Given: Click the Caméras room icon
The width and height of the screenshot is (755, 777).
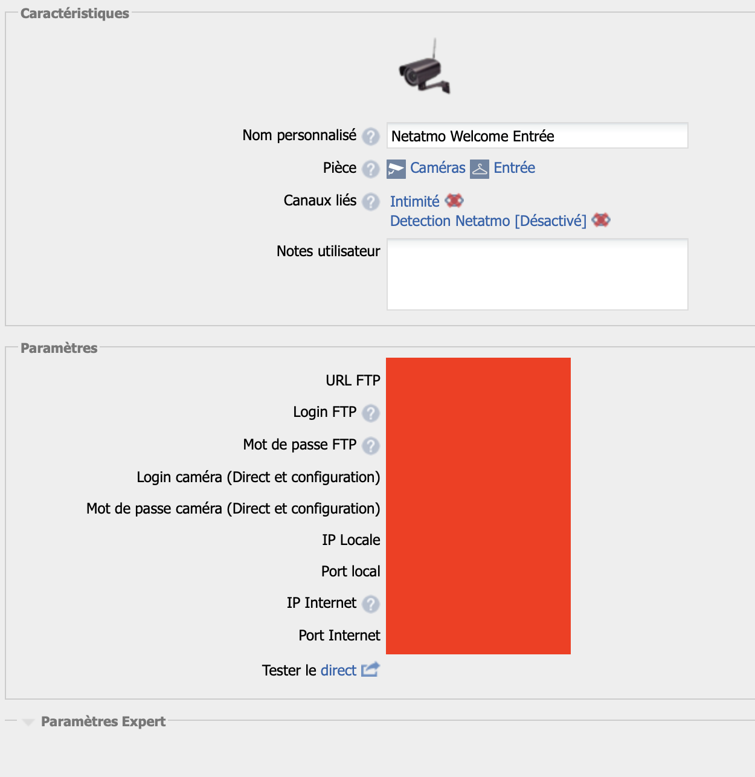Looking at the screenshot, I should tap(396, 169).
